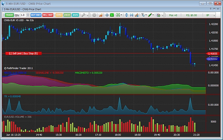223x140 pixels.
Task: Click the 5000 volume axis label
Action: (213, 122)
